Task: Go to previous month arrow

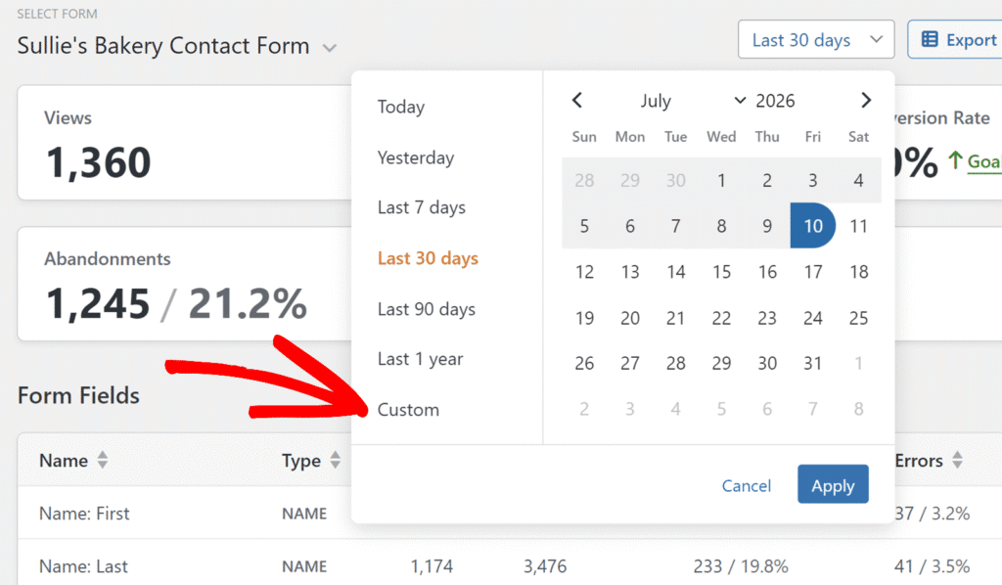Action: 577,100
